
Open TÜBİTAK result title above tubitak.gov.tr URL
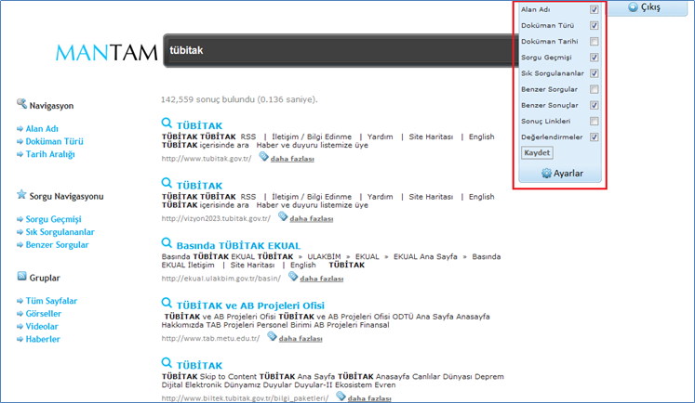point(199,125)
